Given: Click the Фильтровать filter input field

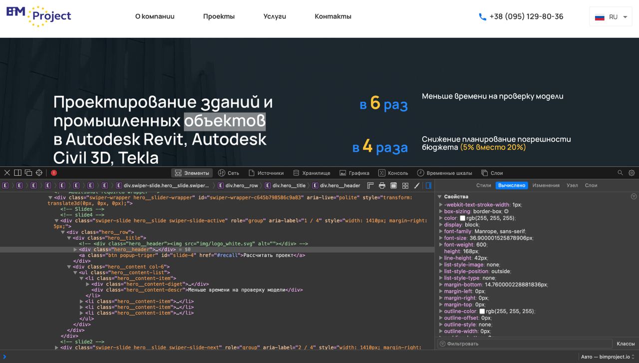Looking at the screenshot, I should pos(525,344).
